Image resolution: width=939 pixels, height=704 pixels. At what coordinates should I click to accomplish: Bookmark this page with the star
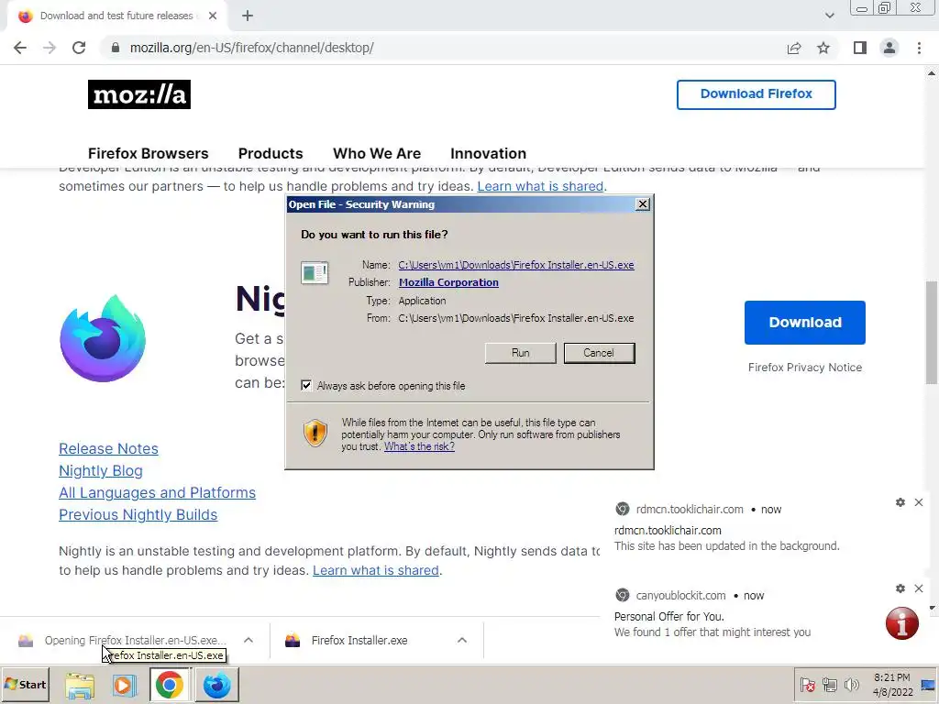(823, 48)
